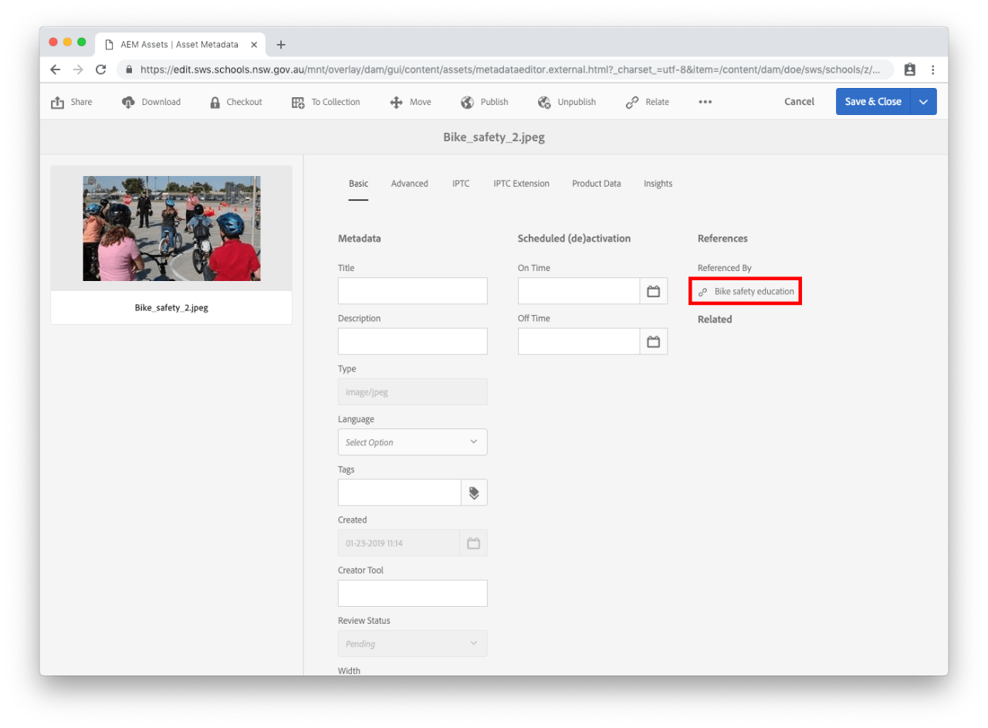Click the Publish label in the toolbar
Image resolution: width=988 pixels, height=728 pixels.
[x=495, y=102]
